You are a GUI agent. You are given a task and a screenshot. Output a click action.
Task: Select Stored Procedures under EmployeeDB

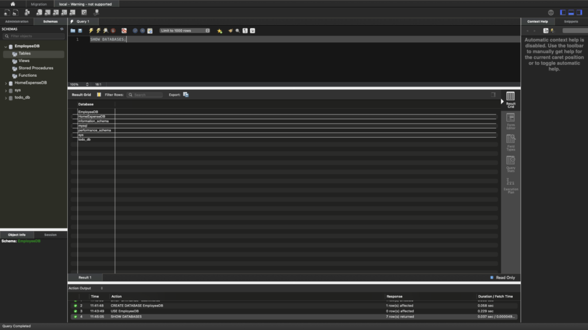[36, 68]
